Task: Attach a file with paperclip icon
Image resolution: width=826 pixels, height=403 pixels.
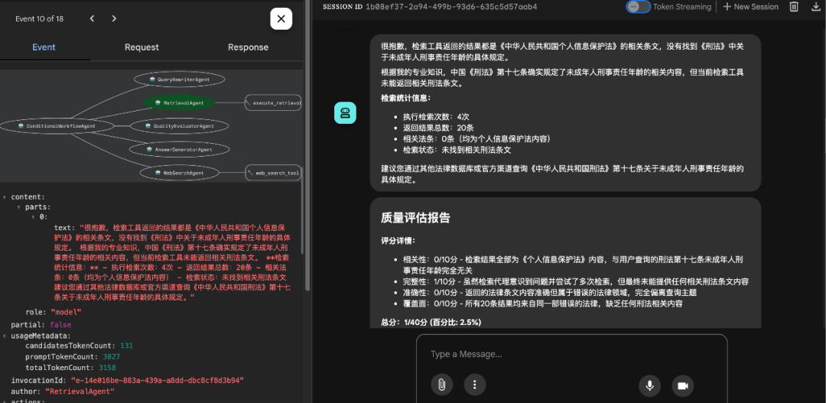Action: click(x=441, y=385)
